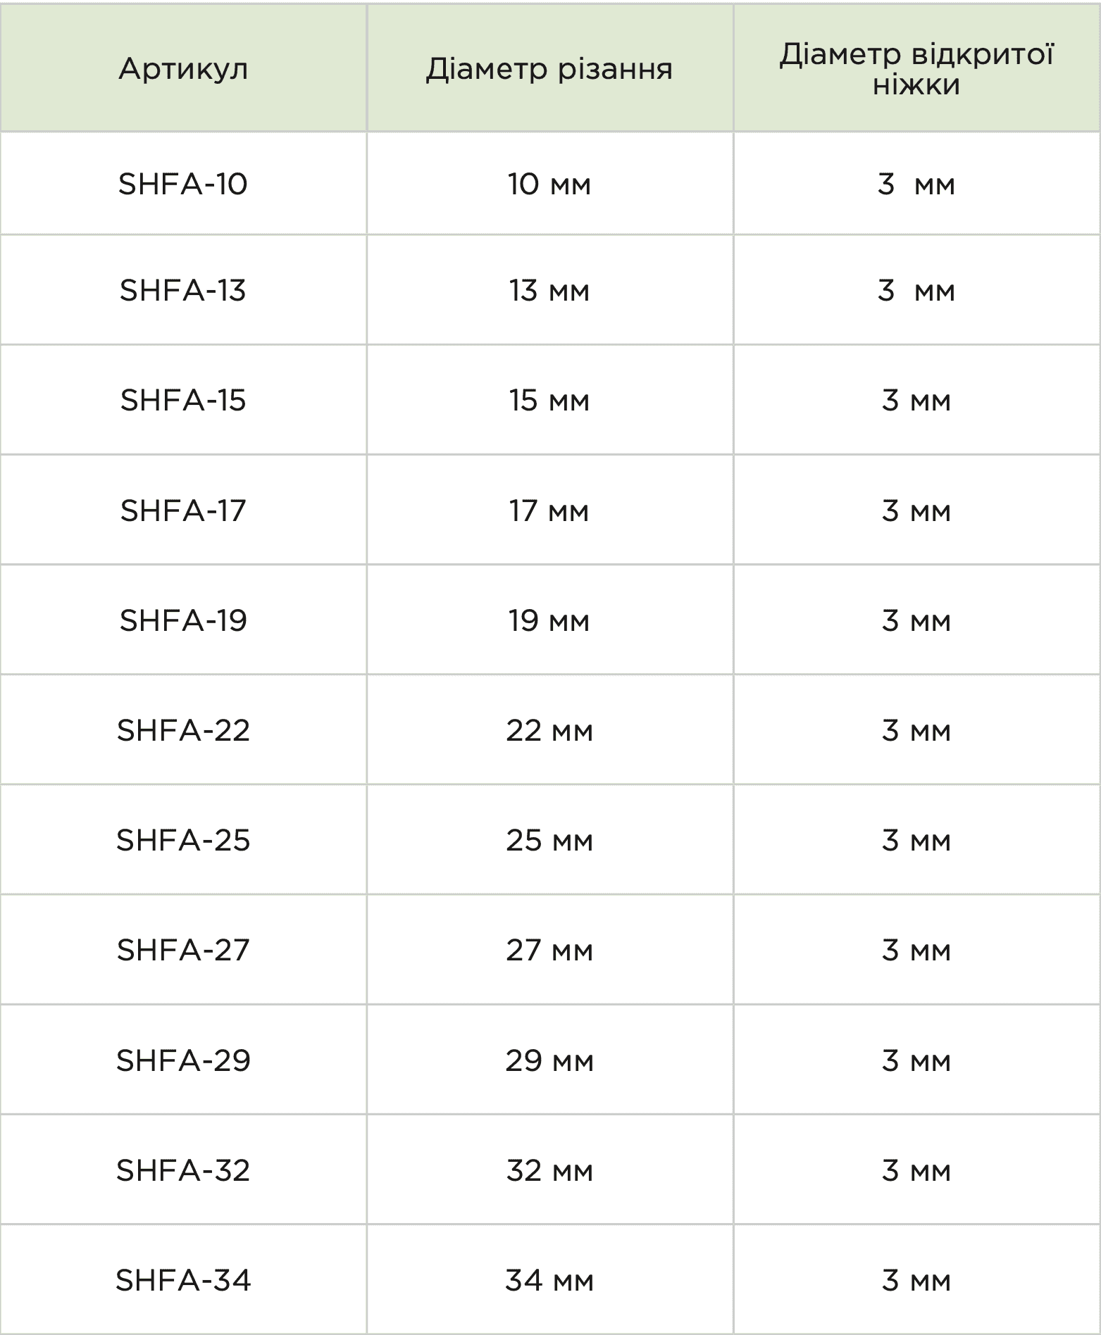Select the SHFA-29 article cell
The width and height of the screenshot is (1101, 1335).
click(x=183, y=1060)
